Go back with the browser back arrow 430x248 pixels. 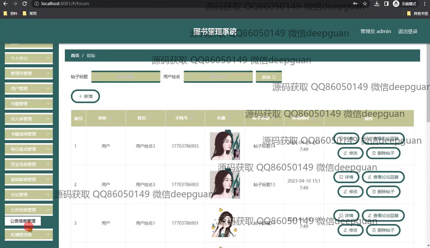coord(6,4)
